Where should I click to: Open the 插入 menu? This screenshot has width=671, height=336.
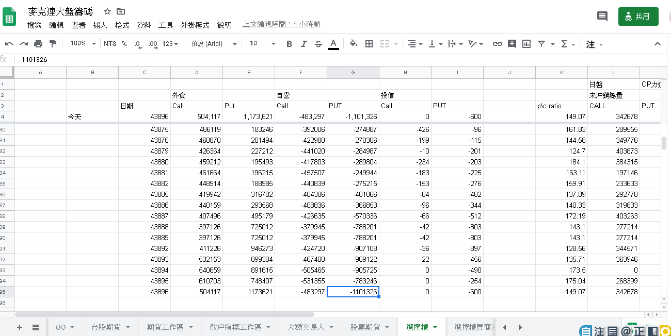[x=100, y=25]
